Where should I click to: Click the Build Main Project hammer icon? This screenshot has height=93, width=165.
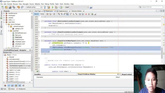45,7
